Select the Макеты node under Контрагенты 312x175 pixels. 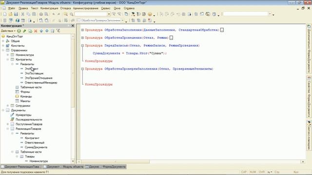25,101
